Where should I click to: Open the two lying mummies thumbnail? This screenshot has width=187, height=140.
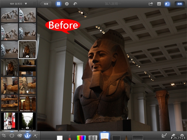(10, 103)
